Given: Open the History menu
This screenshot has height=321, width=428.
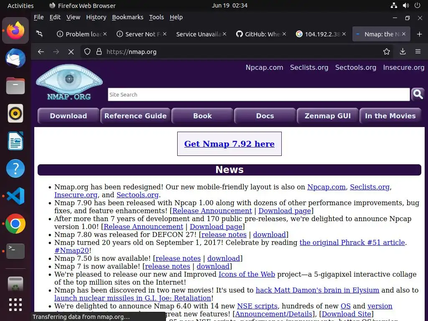Looking at the screenshot, I should [x=96, y=17].
